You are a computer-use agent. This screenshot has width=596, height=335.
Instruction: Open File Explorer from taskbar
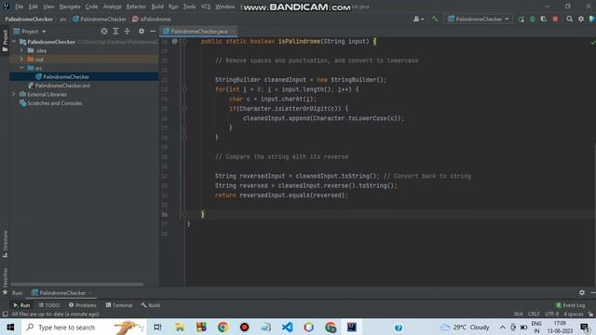pos(180,327)
